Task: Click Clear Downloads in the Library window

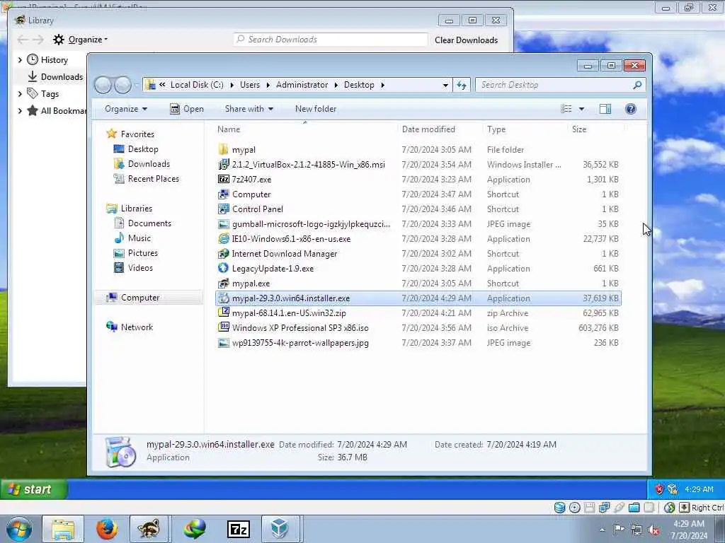Action: [466, 40]
